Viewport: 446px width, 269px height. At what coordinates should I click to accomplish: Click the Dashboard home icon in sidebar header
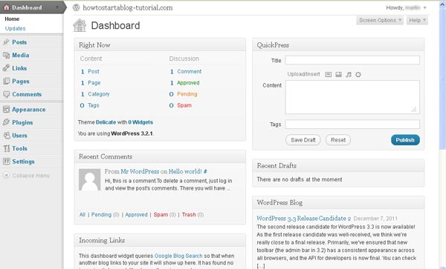6,7
